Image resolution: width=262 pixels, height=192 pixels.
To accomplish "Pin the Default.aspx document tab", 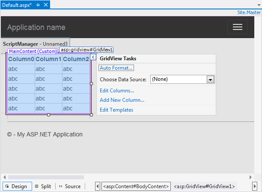I will point(38,4).
